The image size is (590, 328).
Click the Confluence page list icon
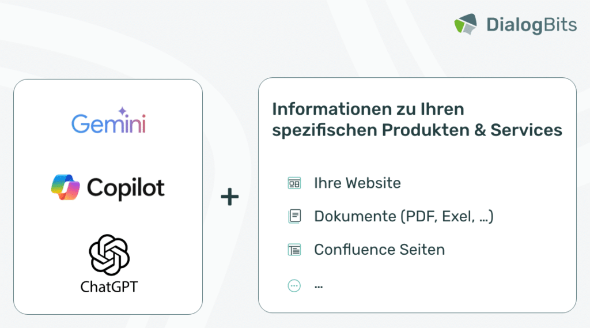pos(294,250)
